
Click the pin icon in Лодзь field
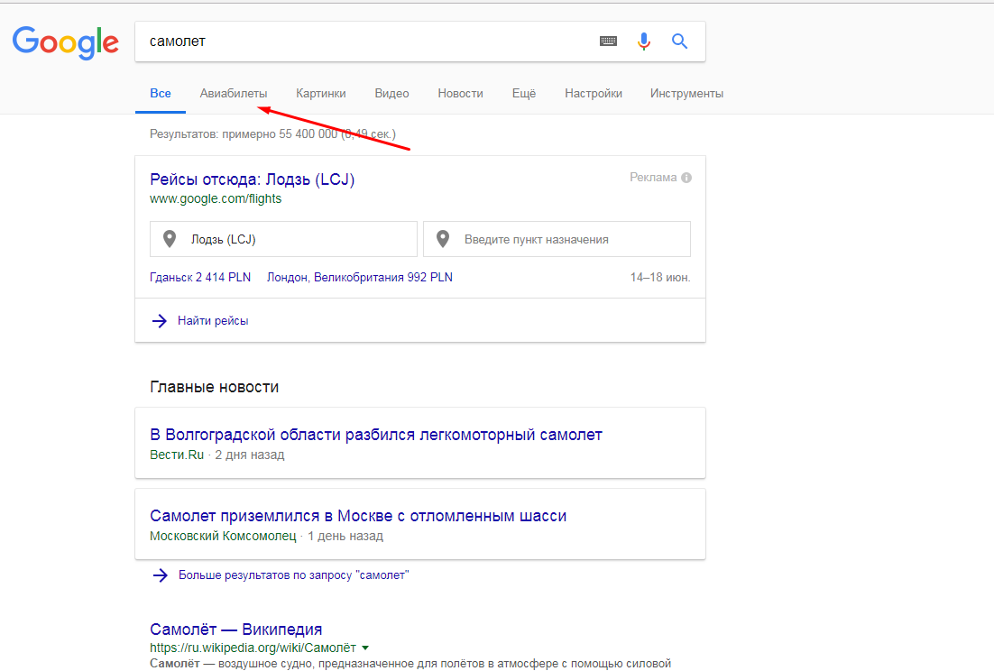coord(170,239)
